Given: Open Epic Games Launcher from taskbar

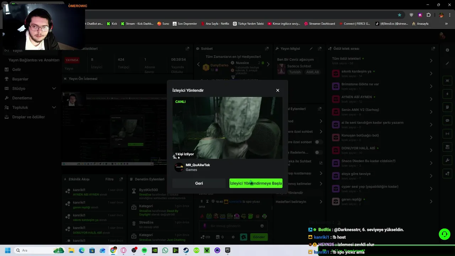Looking at the screenshot, I should tap(227, 250).
